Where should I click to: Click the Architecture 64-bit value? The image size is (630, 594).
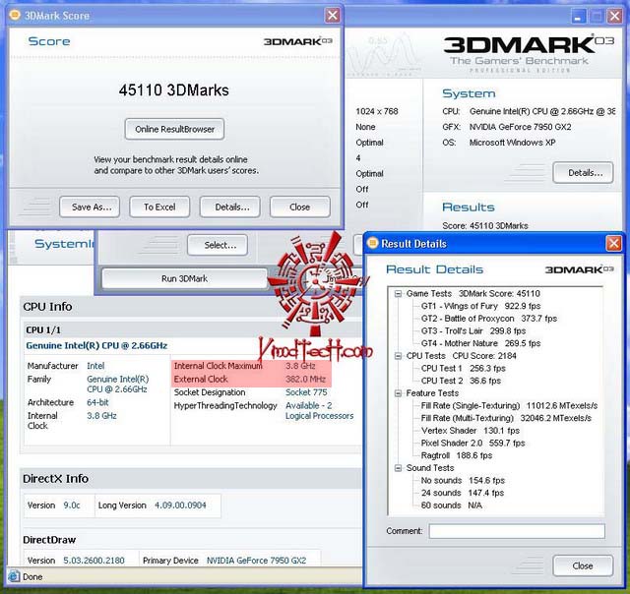97,402
